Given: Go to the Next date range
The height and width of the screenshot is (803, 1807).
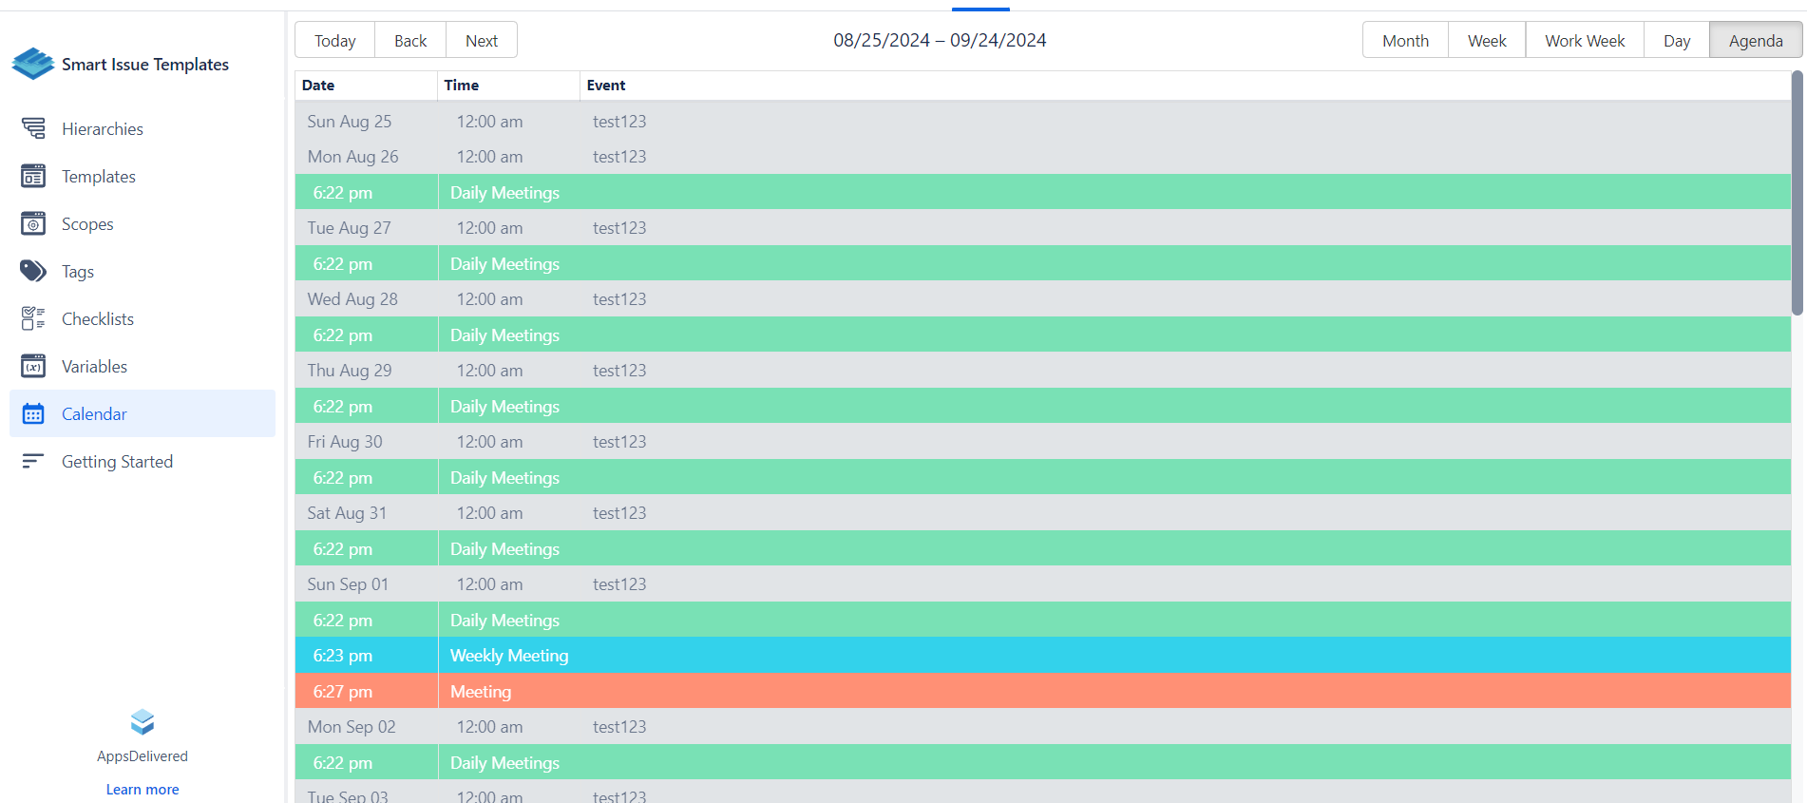Looking at the screenshot, I should (481, 41).
